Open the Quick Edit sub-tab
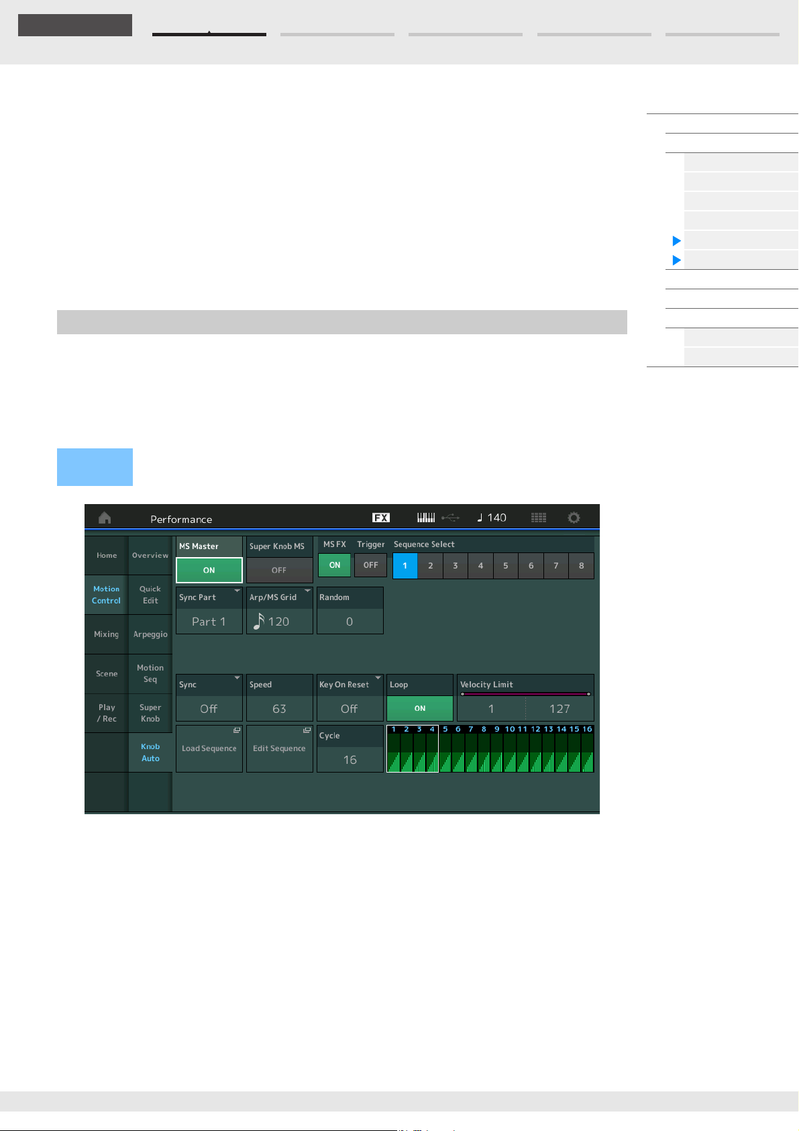Screen dimensions: 799x1131 pyautogui.click(x=150, y=595)
